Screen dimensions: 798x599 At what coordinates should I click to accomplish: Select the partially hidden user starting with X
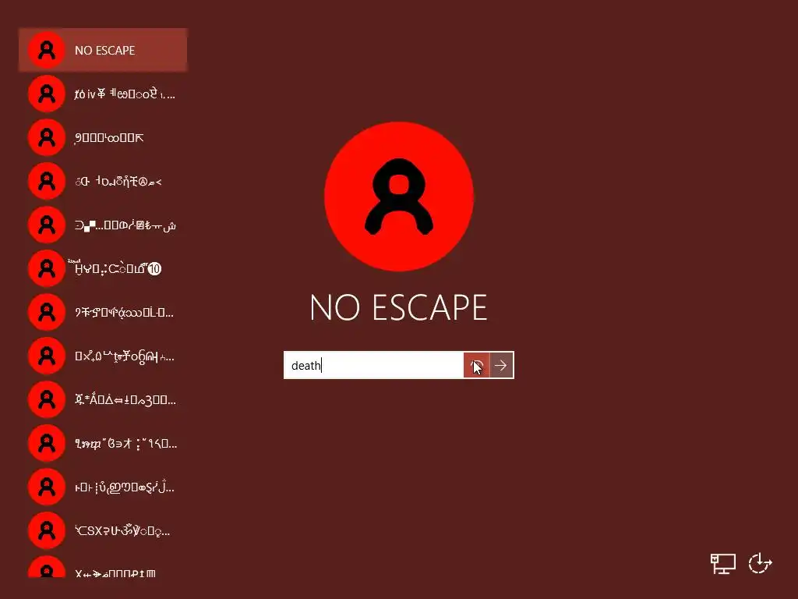103,569
